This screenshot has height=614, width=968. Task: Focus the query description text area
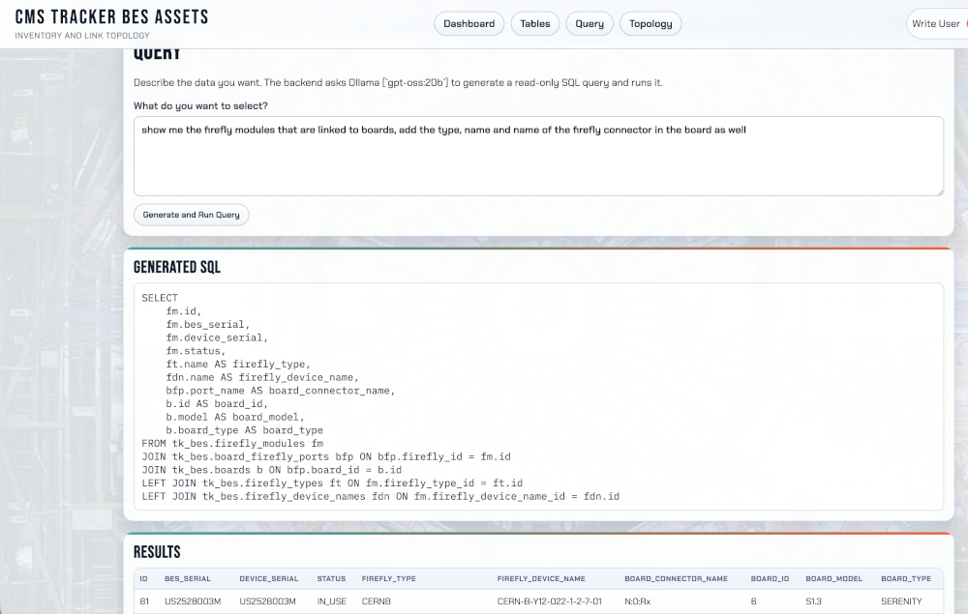point(537,156)
